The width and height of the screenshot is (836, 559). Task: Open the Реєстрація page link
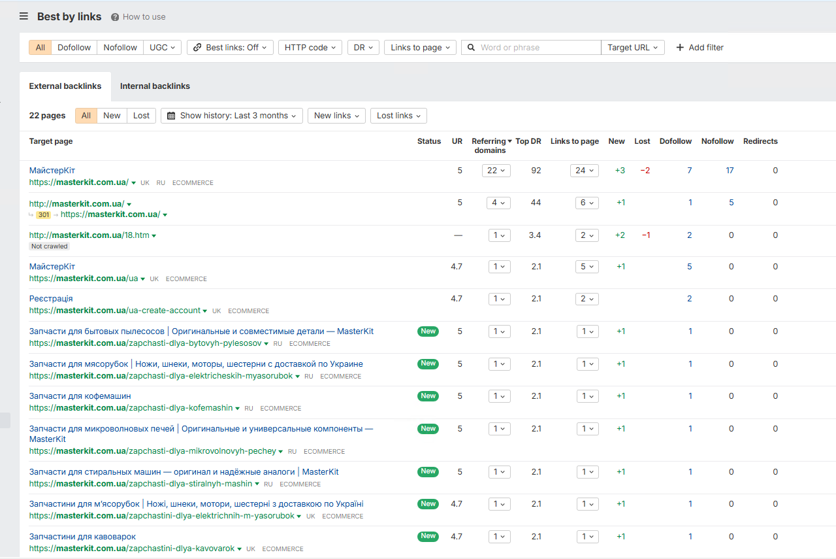(x=51, y=299)
